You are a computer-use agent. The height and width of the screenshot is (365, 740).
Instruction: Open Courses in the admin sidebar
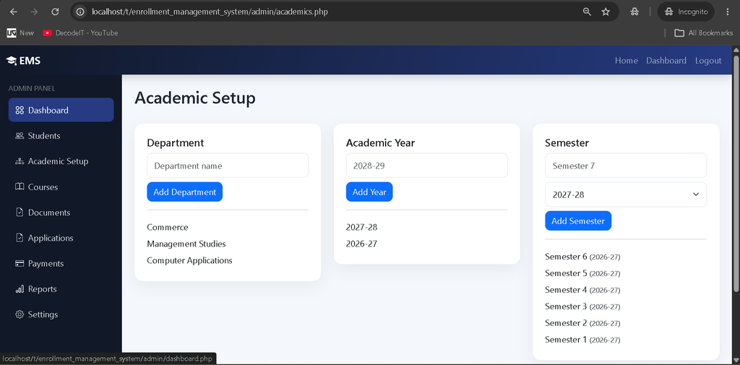(x=61, y=187)
